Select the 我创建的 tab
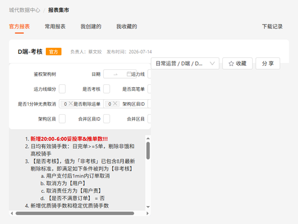The height and width of the screenshot is (224, 298). click(x=91, y=26)
